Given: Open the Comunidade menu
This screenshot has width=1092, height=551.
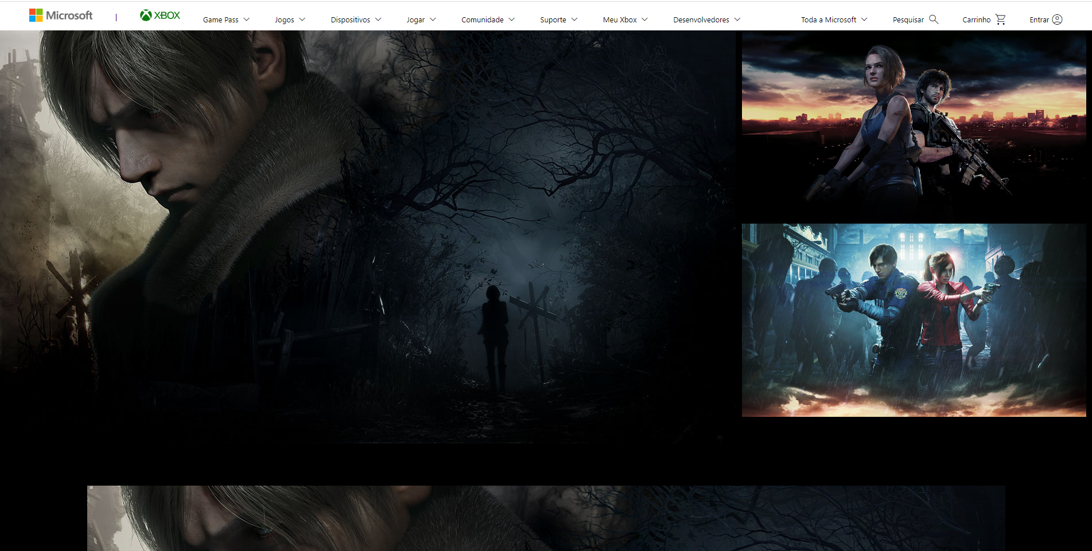Looking at the screenshot, I should point(488,19).
